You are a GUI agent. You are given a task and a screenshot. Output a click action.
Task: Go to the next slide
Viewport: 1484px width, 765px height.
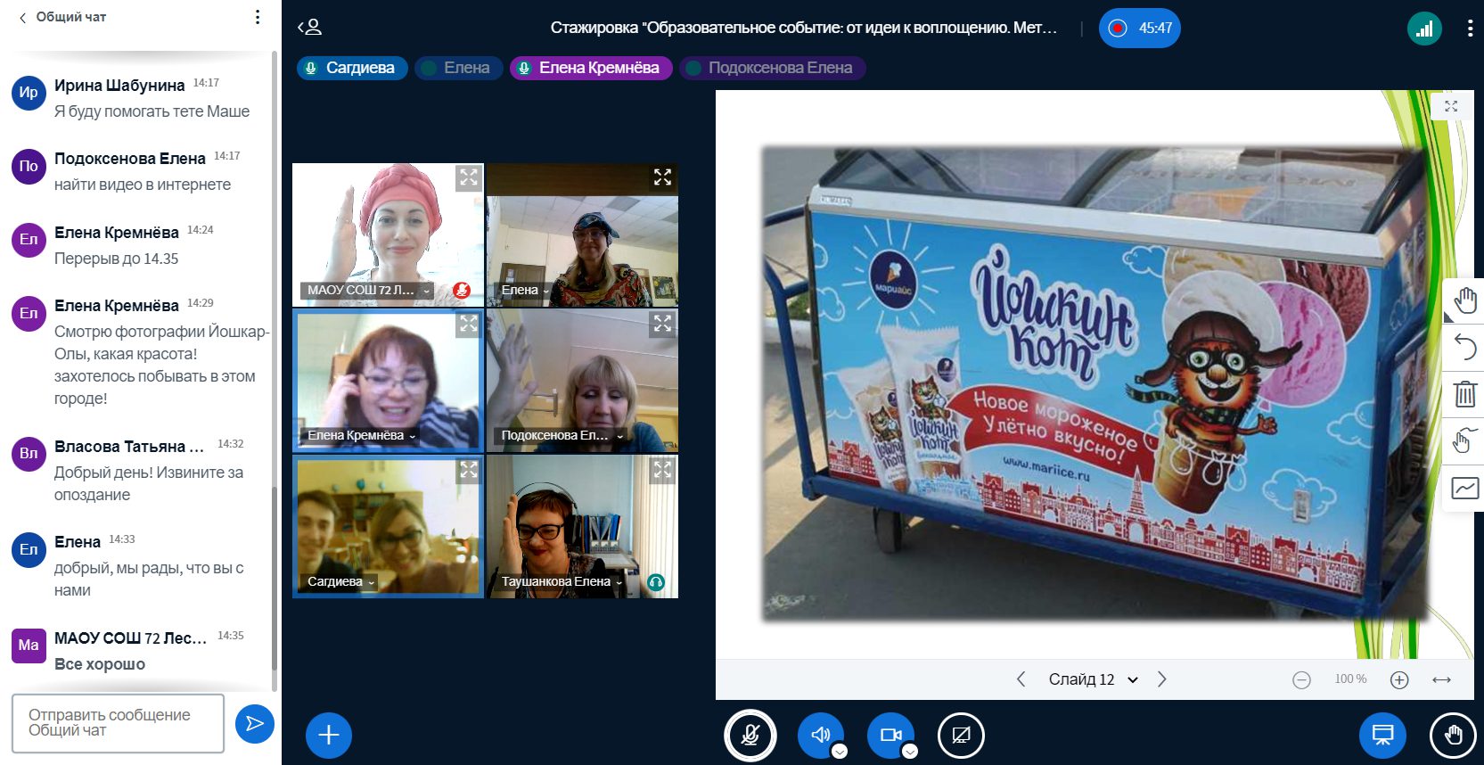(x=1161, y=679)
